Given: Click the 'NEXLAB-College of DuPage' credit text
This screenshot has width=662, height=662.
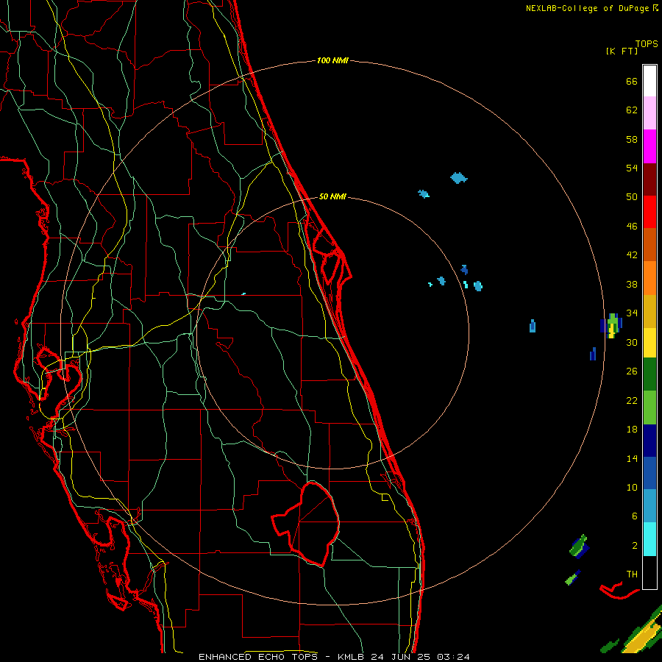Looking at the screenshot, I should click(x=588, y=8).
